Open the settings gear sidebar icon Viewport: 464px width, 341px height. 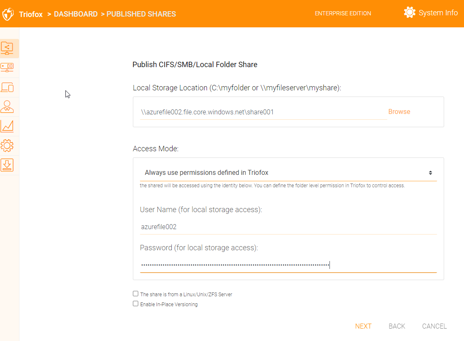coord(7,145)
